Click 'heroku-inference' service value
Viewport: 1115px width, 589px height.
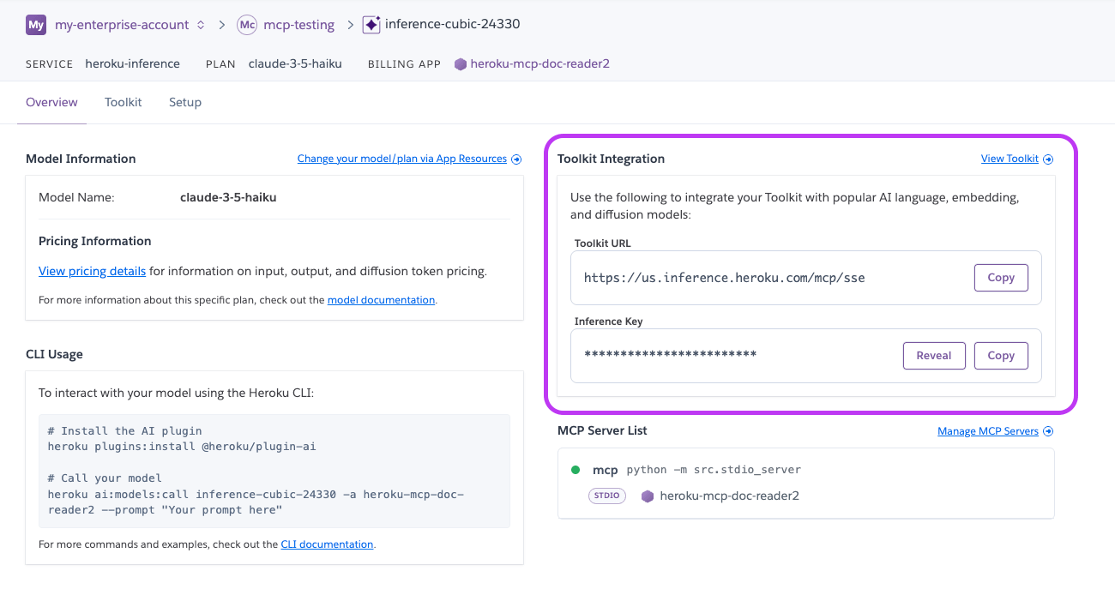coord(132,63)
